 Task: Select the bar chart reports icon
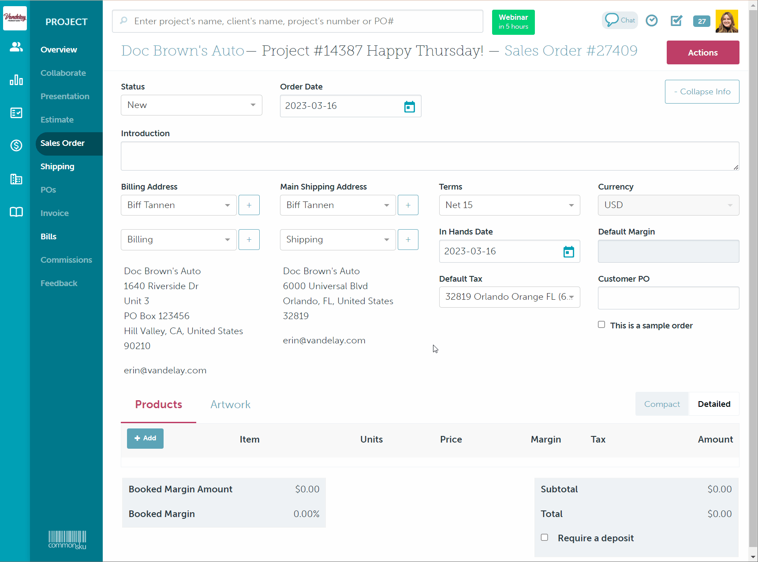[x=16, y=80]
